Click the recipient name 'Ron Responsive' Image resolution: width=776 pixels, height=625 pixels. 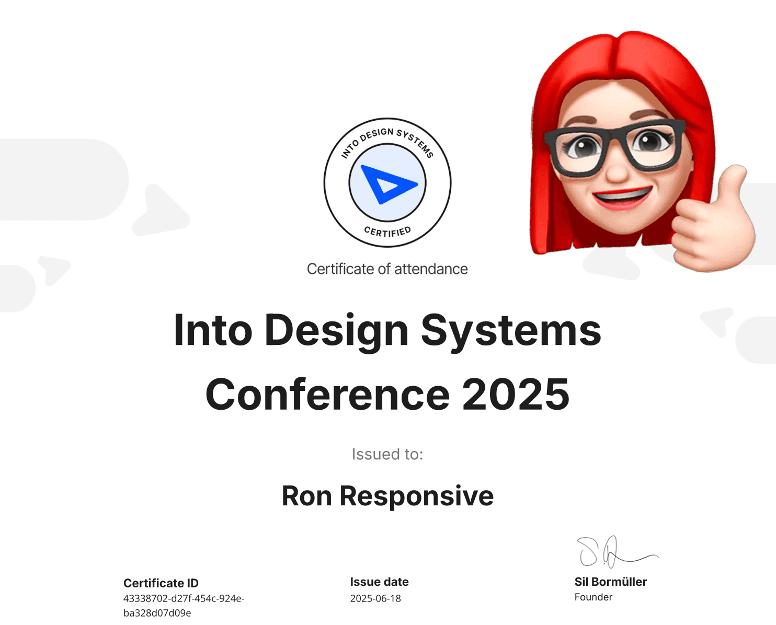[x=387, y=495]
